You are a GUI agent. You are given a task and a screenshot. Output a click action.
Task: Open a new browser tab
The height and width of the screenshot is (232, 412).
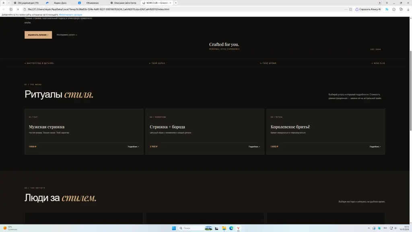[176, 3]
